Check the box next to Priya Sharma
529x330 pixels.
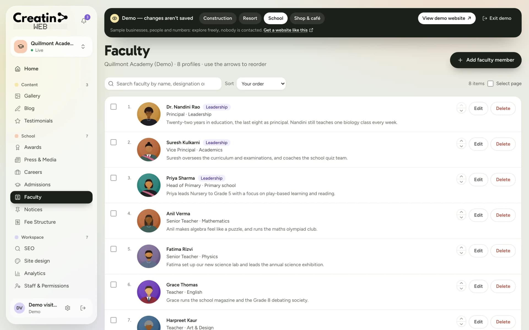[114, 178]
